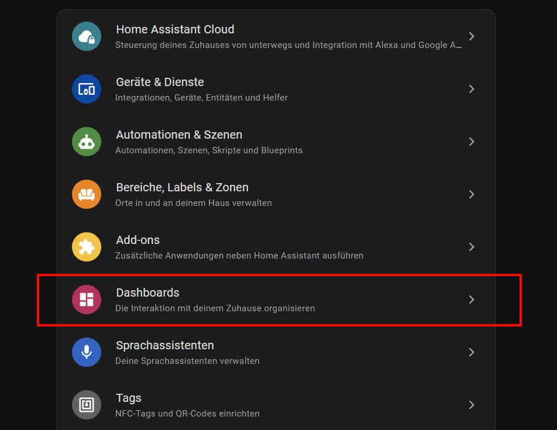Click the gray NFC Tags icon
This screenshot has height=430, width=557.
click(87, 405)
